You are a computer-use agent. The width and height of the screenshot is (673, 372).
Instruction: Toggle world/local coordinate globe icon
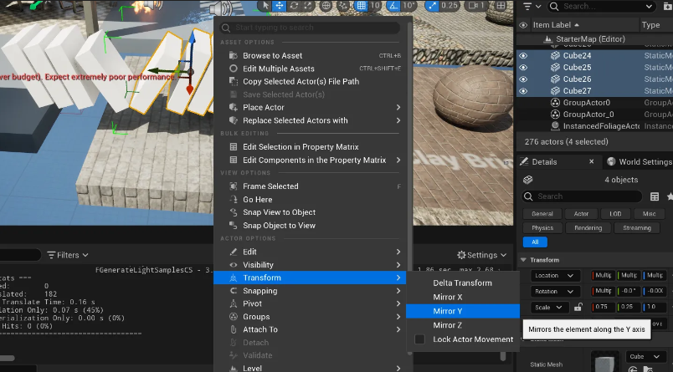326,6
